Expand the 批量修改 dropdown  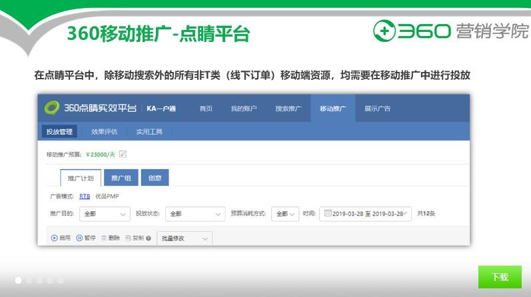[185, 238]
